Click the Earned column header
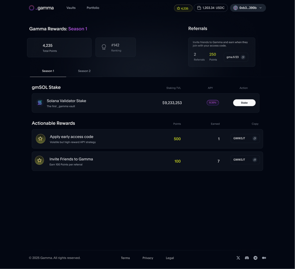This screenshot has height=269, width=295. (x=215, y=124)
